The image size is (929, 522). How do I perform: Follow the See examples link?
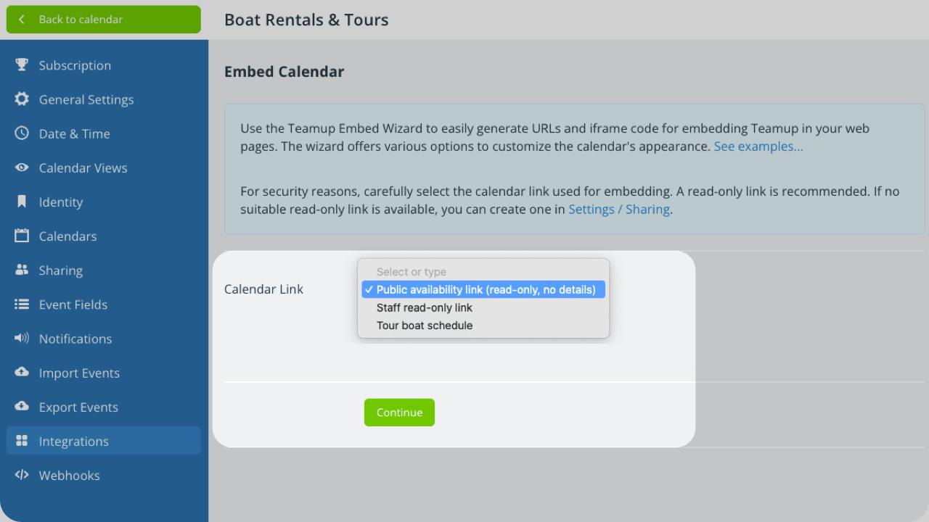(758, 146)
